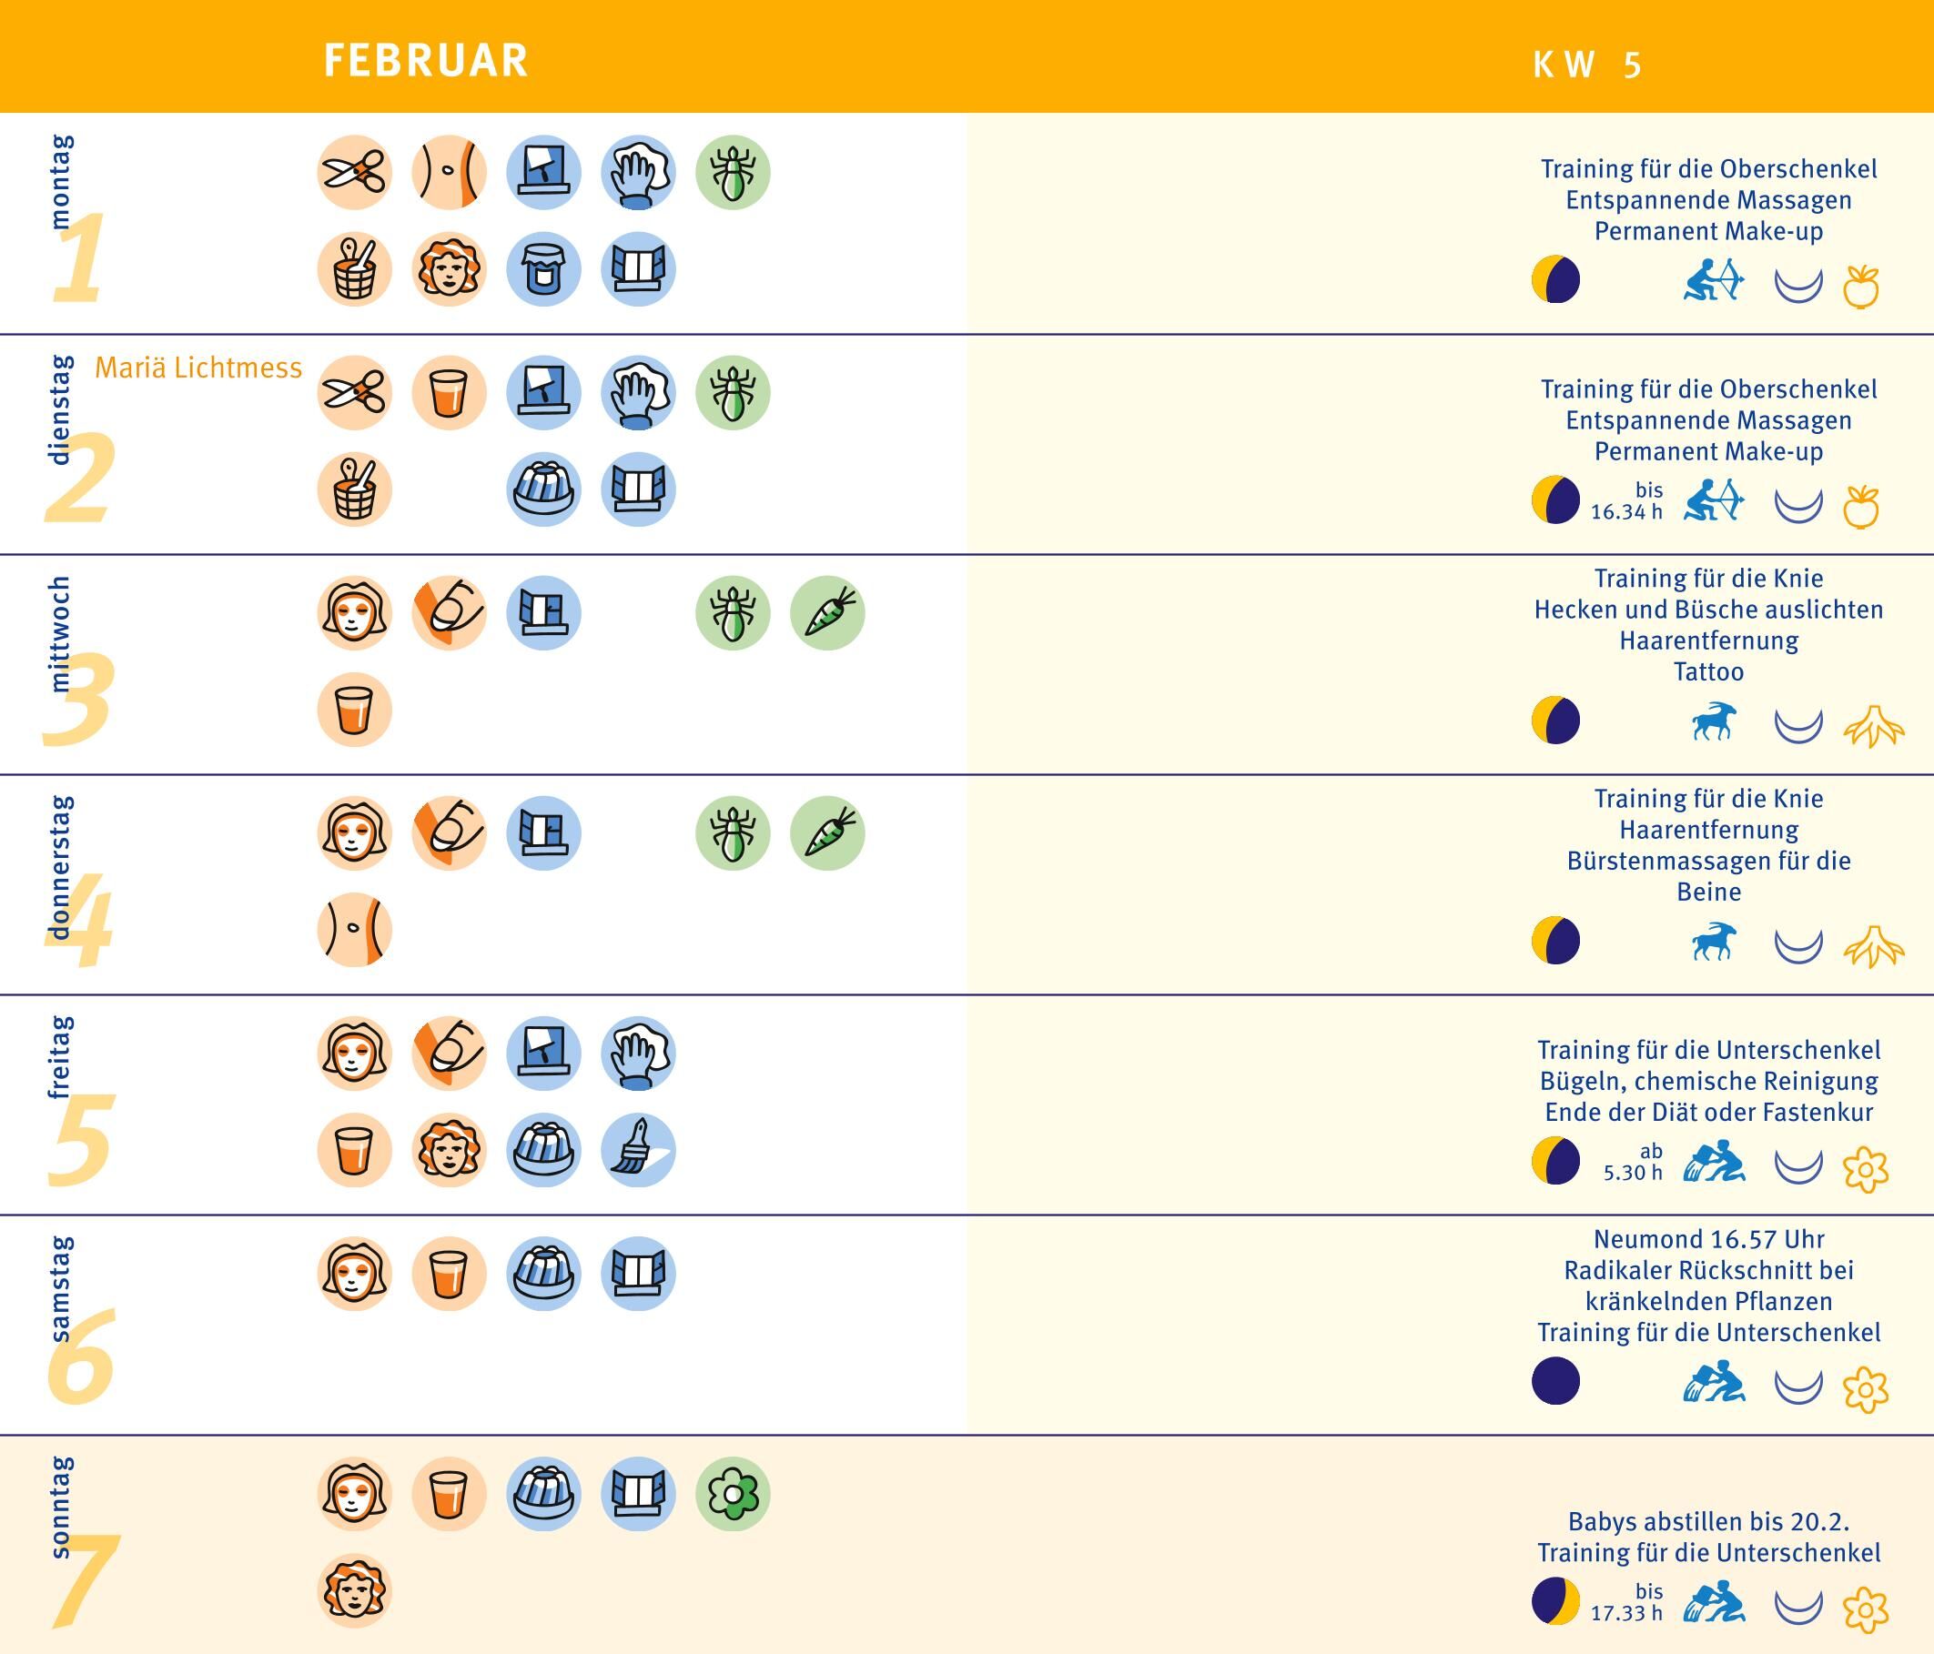Click the cleaning glove icon on Friday
This screenshot has width=1934, height=1654.
coord(637,1054)
